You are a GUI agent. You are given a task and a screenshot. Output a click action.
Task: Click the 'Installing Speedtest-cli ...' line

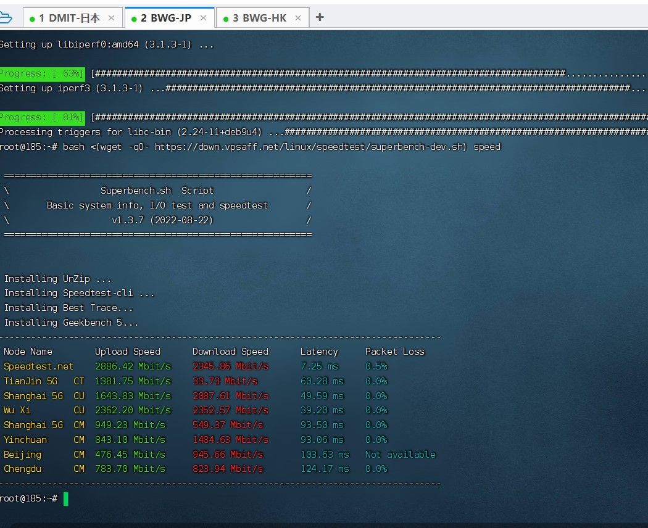coord(80,294)
